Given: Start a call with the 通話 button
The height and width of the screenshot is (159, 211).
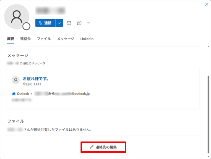Looking at the screenshot, I should 45,23.
